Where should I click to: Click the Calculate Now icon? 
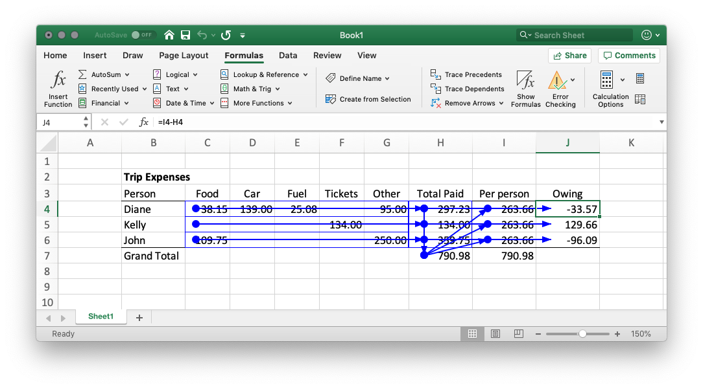pyautogui.click(x=640, y=79)
